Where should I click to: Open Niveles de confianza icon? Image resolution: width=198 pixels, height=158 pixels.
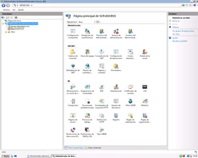[87, 68]
